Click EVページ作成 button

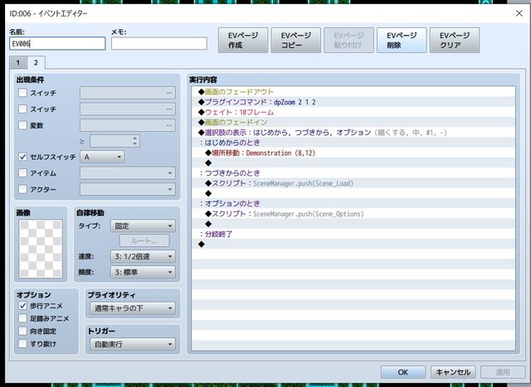(243, 41)
